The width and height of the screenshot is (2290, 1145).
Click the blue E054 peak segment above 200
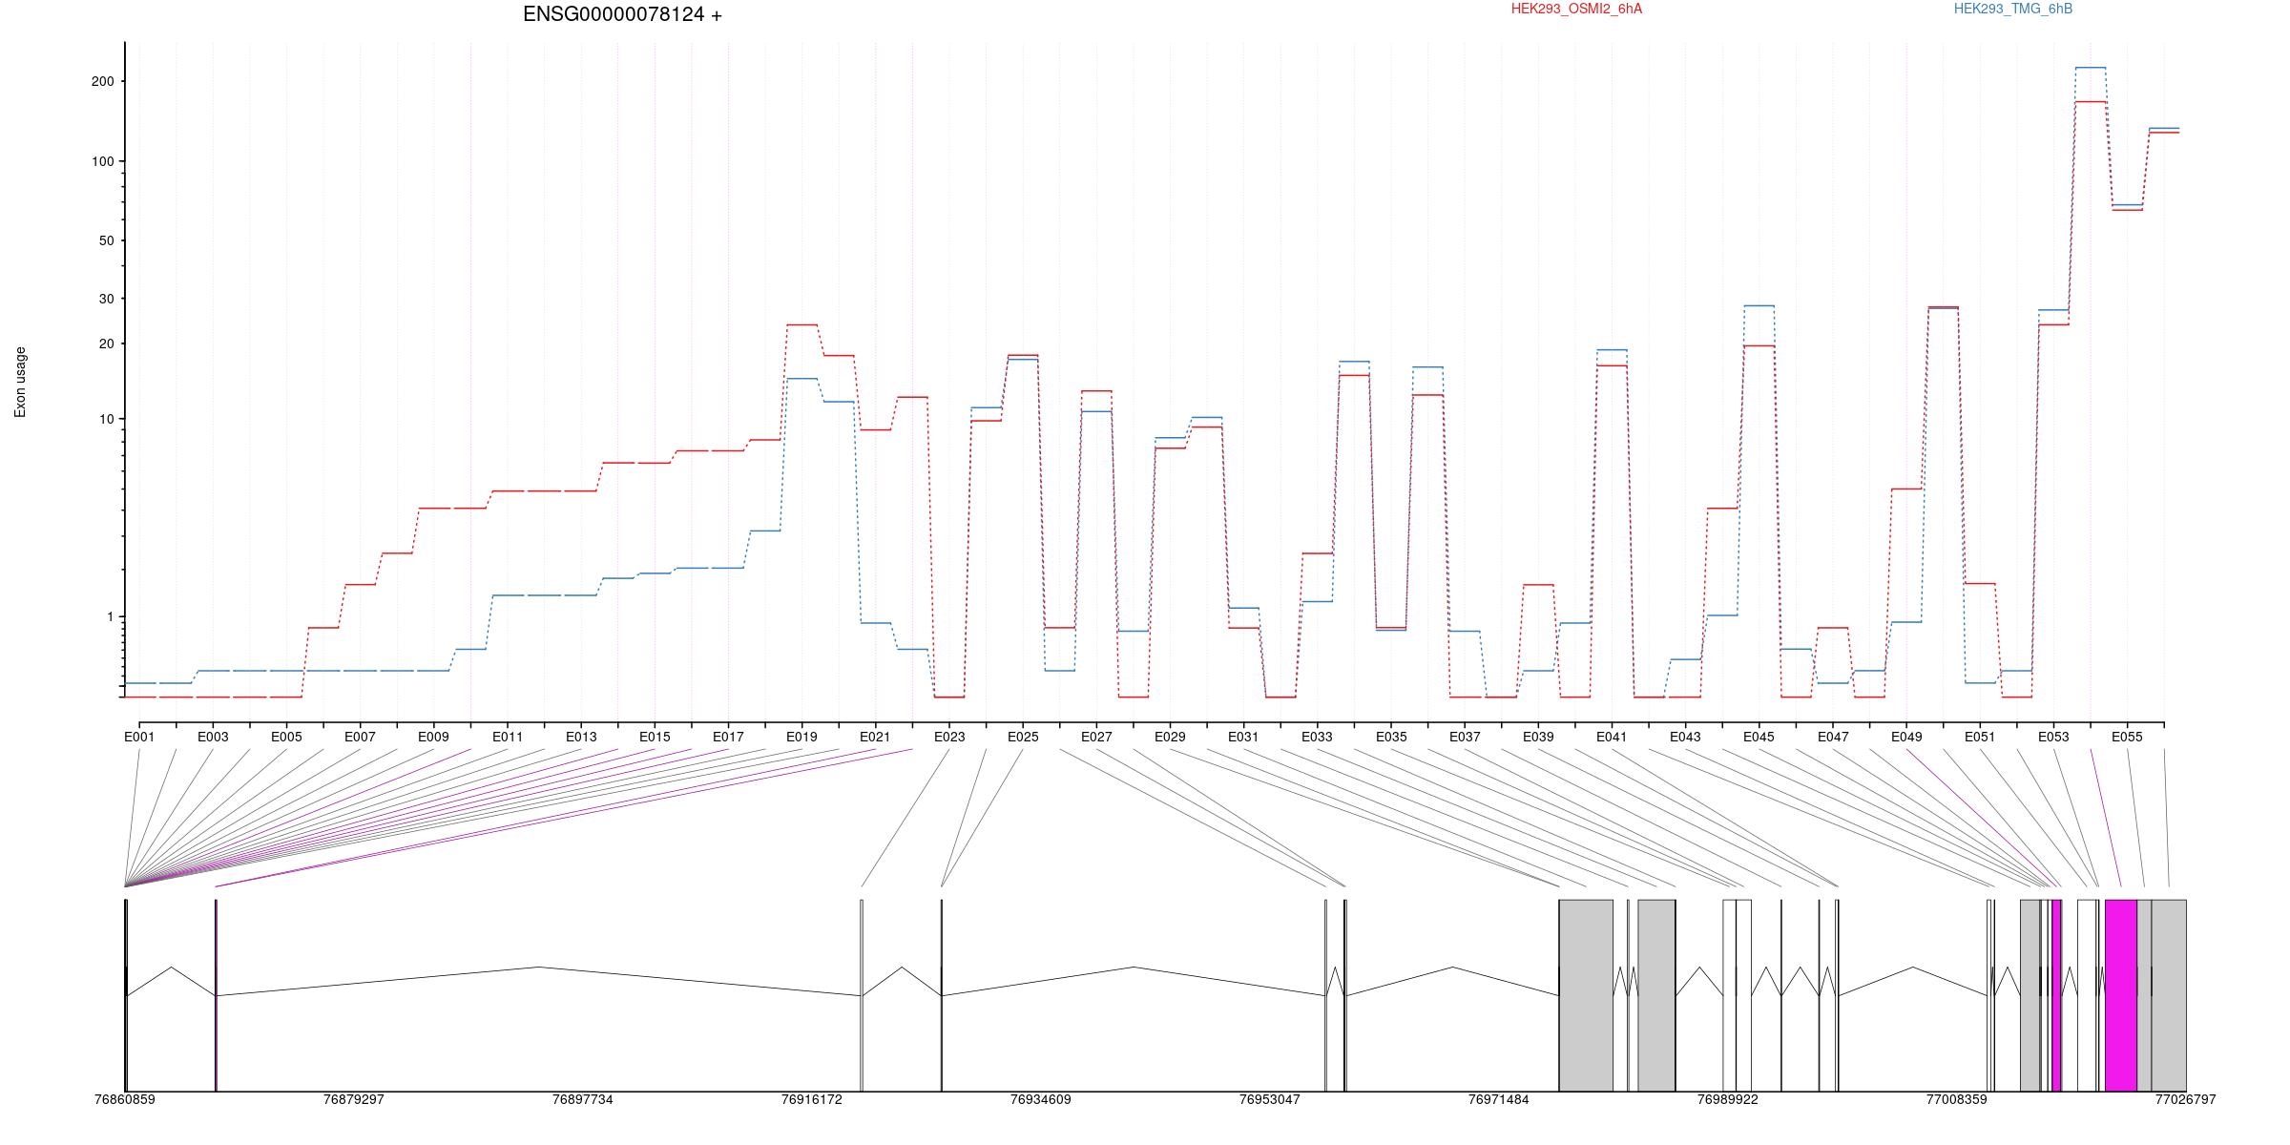coord(2091,68)
